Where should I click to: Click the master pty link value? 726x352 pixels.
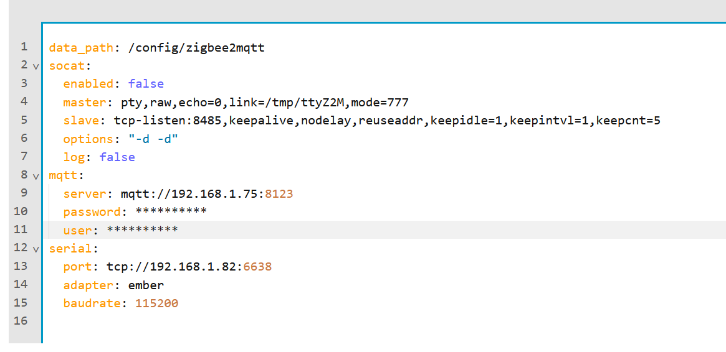click(x=261, y=102)
